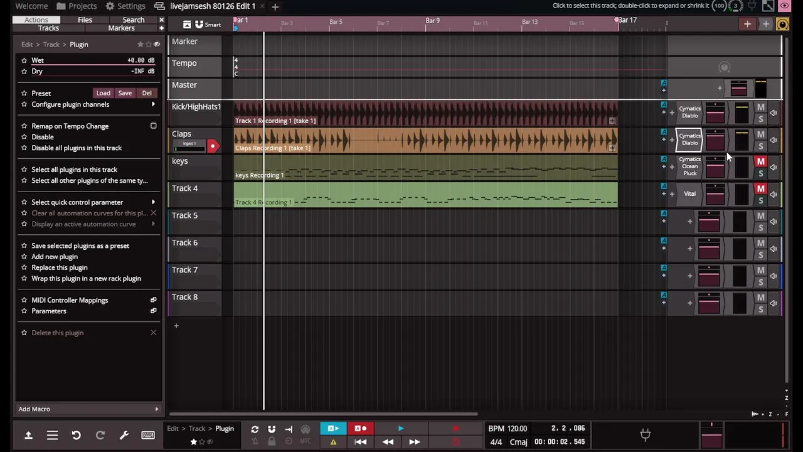Click the grey plus button above the mixer
This screenshot has width=803, height=452.
click(x=765, y=24)
